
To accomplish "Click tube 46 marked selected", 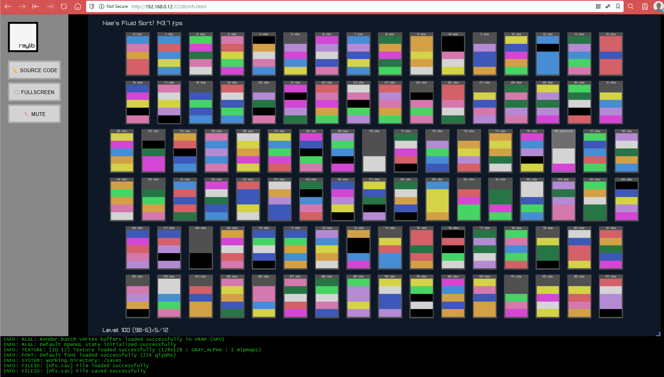I will [564, 151].
